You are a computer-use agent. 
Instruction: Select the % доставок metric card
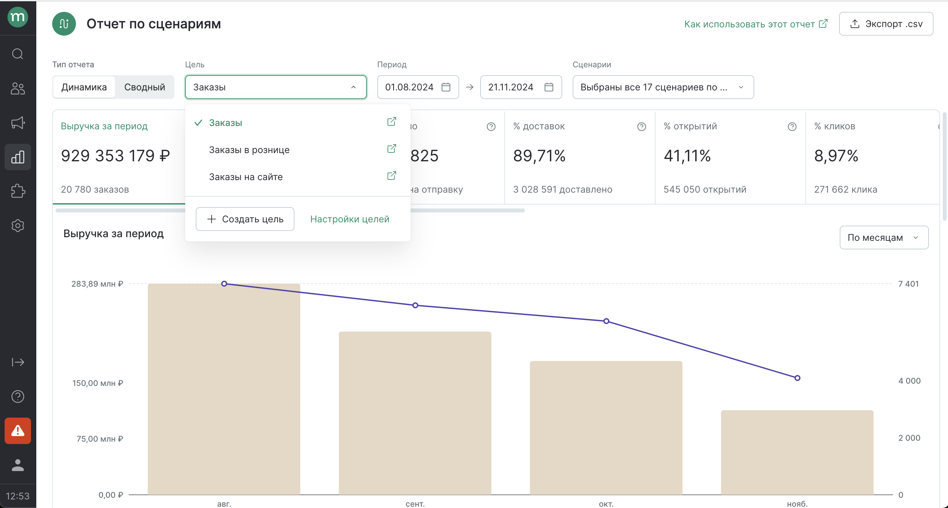click(x=580, y=157)
